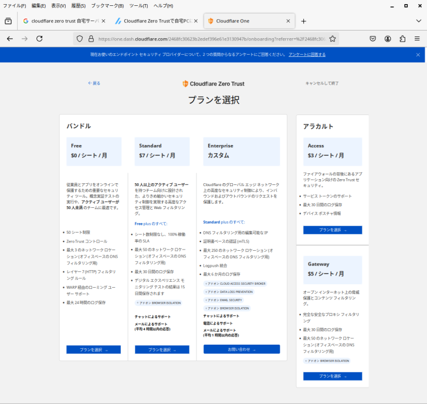Click the アンケートに回答する link
This screenshot has height=404, width=427.
coord(307,55)
